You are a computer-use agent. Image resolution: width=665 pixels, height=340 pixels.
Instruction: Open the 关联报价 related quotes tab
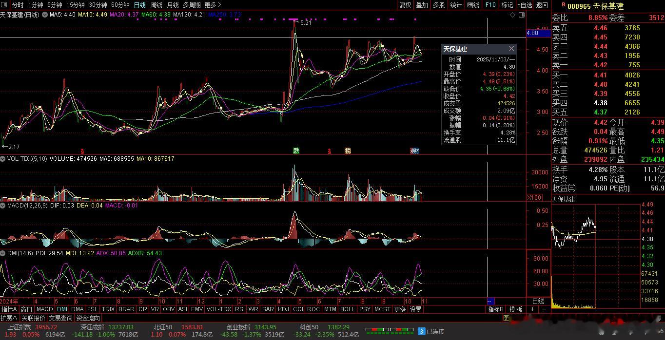(x=33, y=318)
